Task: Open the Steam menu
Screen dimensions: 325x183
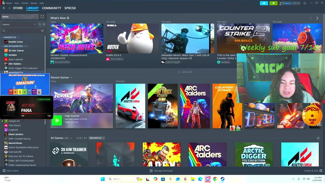Action: point(9,3)
